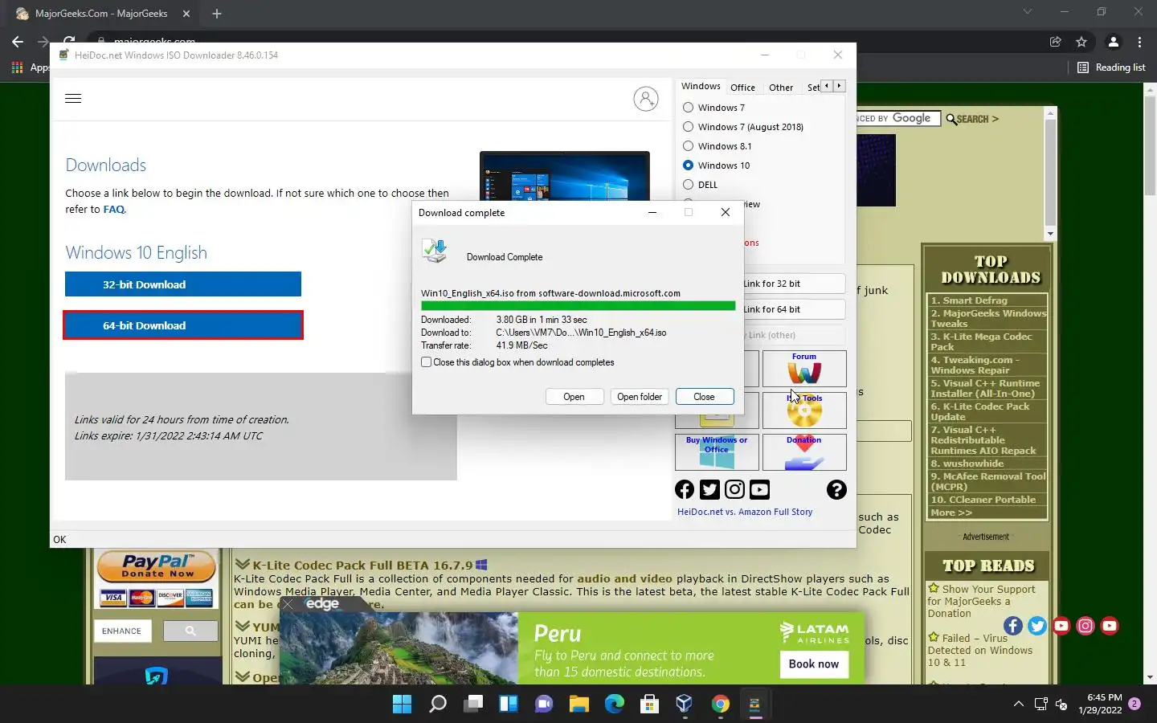Select the DELL radio button
Image resolution: width=1157 pixels, height=723 pixels.
click(x=688, y=185)
